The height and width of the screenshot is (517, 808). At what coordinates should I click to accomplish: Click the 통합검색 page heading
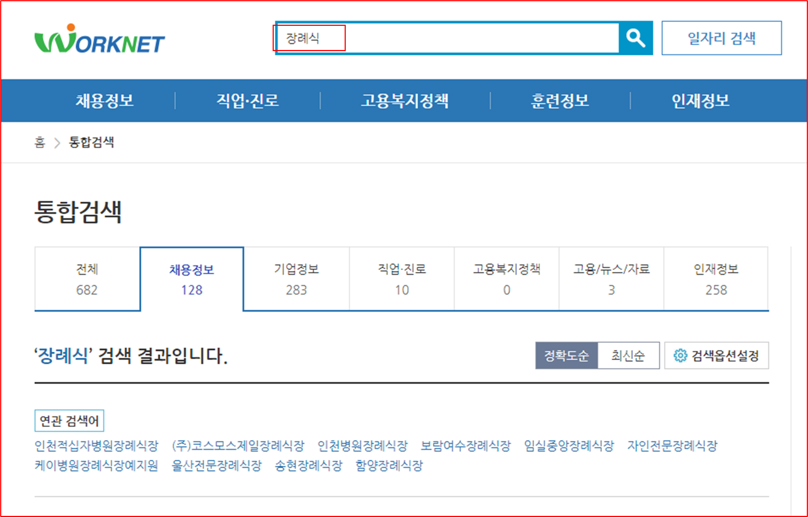pos(78,212)
